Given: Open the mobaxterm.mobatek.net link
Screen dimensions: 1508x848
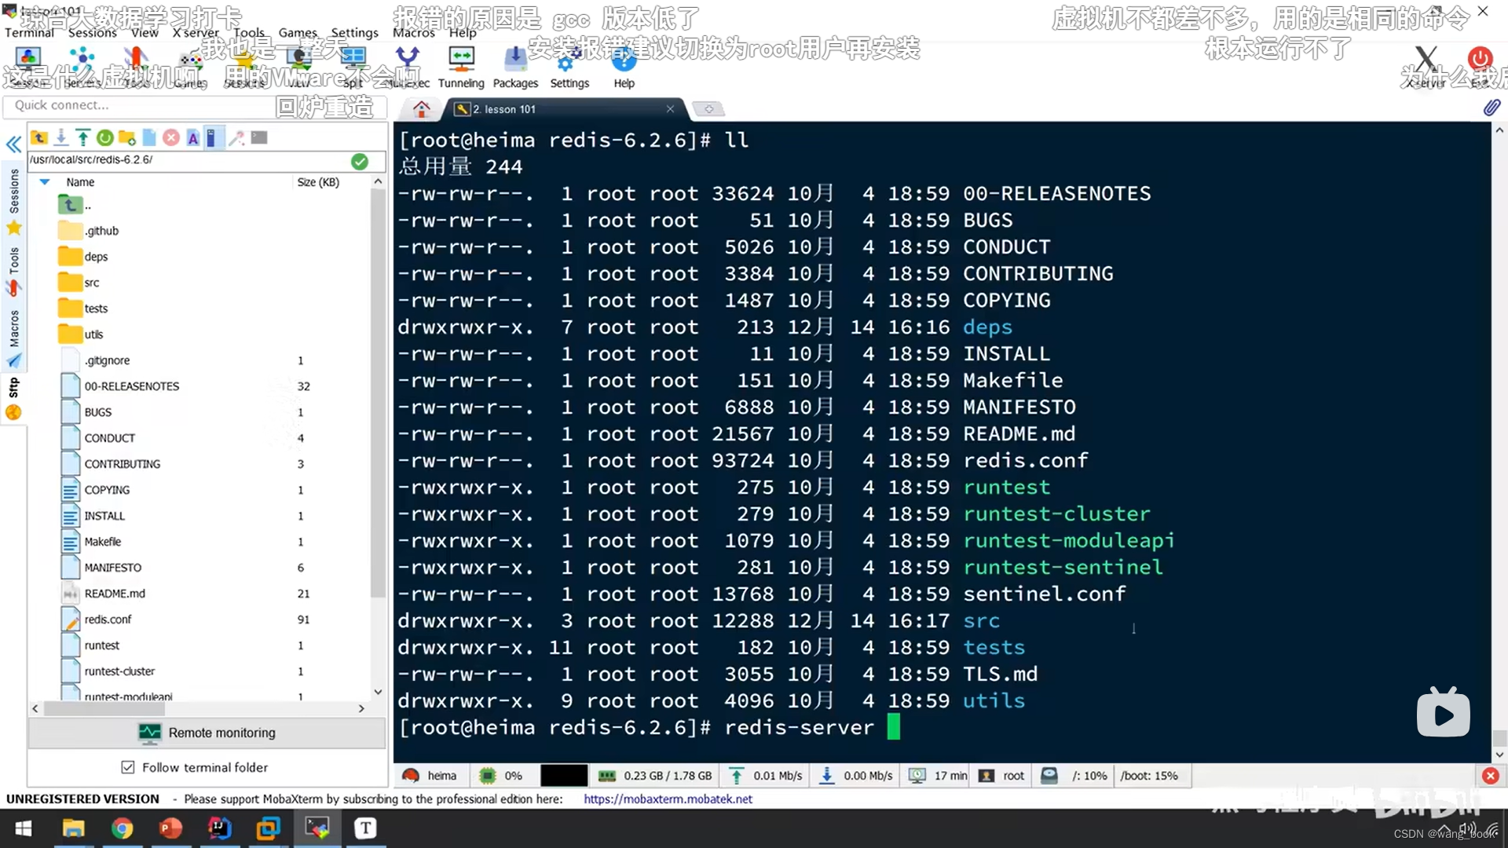Looking at the screenshot, I should click(668, 799).
